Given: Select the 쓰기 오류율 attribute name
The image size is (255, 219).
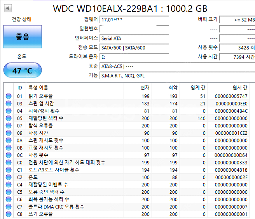Looking at the screenshot, I should click(41, 214).
